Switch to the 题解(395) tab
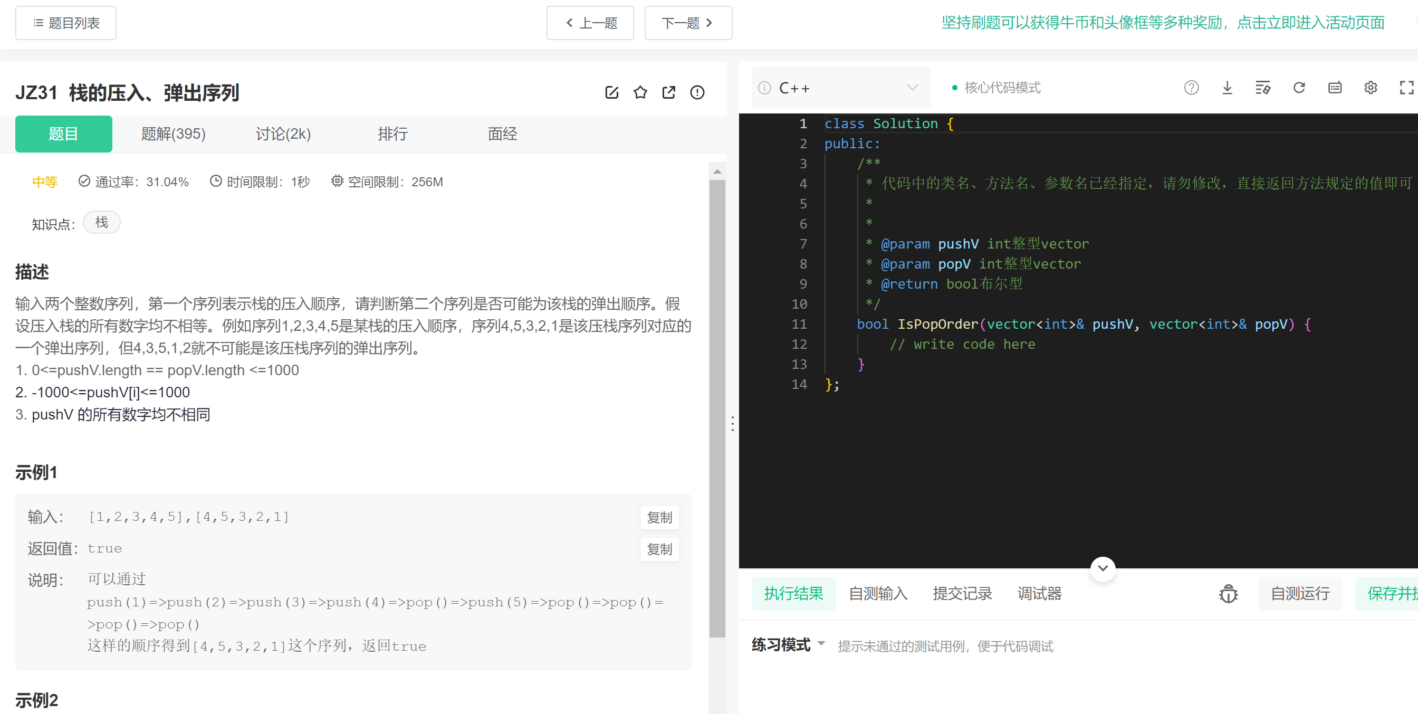The width and height of the screenshot is (1418, 714). (174, 134)
